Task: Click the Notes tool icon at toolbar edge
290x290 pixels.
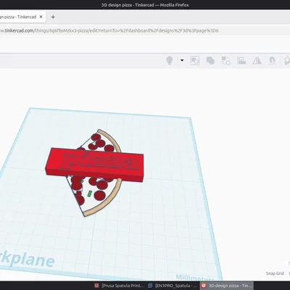Action: point(287,60)
